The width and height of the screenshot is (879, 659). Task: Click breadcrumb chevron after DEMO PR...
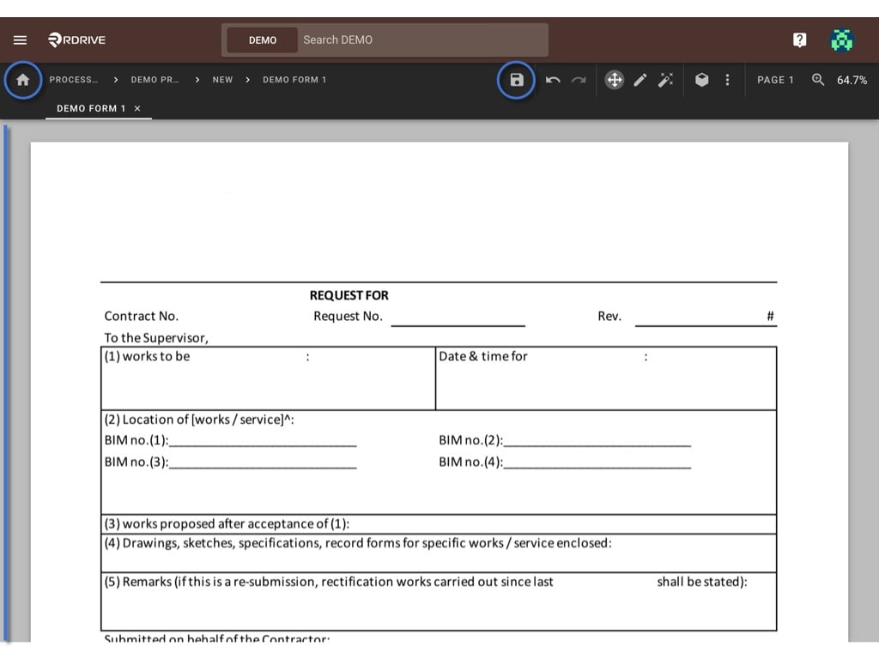tap(197, 80)
